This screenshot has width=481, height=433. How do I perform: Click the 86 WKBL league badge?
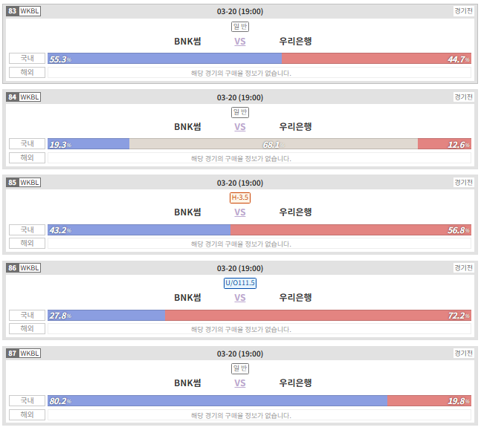(24, 268)
